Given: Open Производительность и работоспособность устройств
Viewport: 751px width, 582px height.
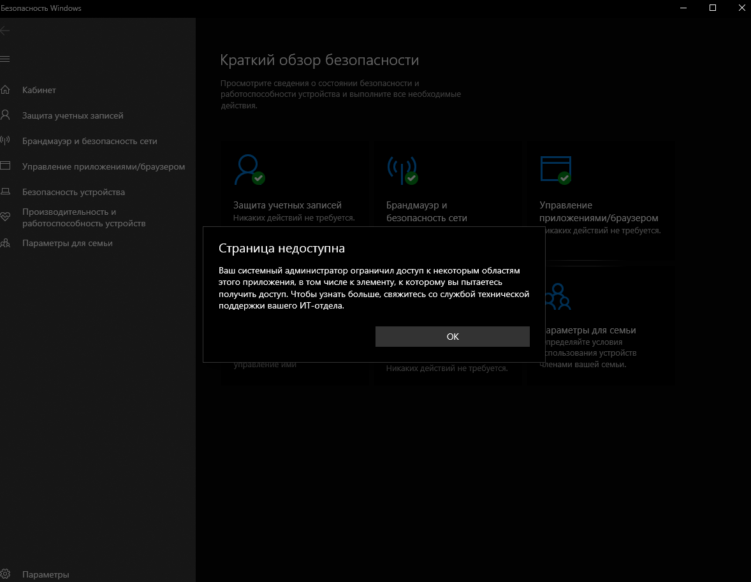Looking at the screenshot, I should (x=84, y=217).
